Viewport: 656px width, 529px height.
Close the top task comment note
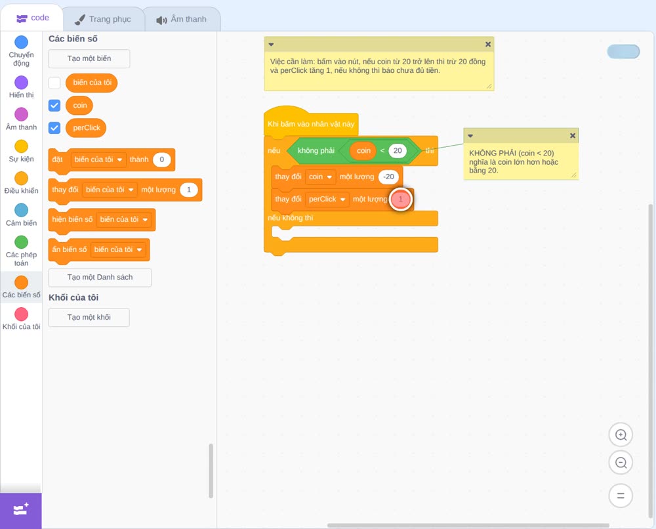pos(488,45)
